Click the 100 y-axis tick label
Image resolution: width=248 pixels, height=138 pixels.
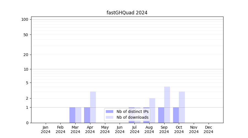25,19
